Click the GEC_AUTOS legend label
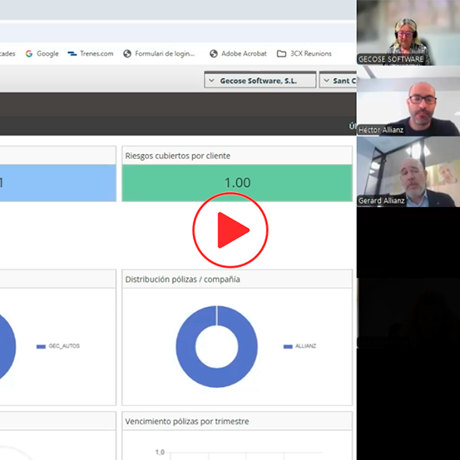This screenshot has width=460, height=460. coord(64,346)
